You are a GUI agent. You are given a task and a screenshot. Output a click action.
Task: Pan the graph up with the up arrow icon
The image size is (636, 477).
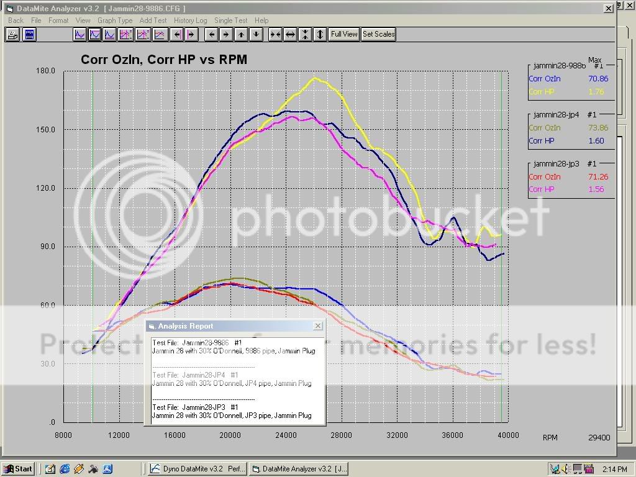click(x=241, y=34)
